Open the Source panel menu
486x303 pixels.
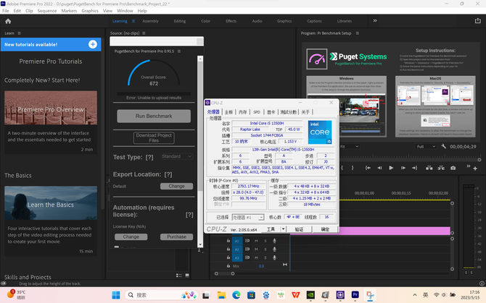[144, 33]
